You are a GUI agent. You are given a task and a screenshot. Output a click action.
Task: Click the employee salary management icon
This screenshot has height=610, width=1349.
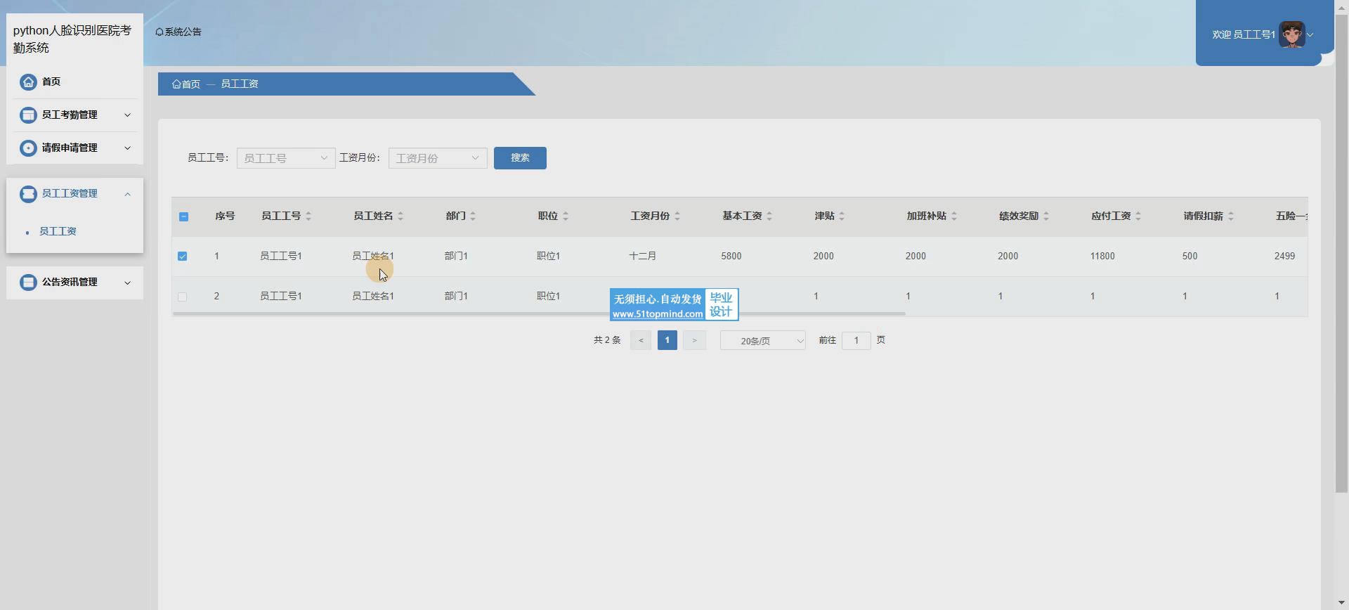(x=28, y=194)
